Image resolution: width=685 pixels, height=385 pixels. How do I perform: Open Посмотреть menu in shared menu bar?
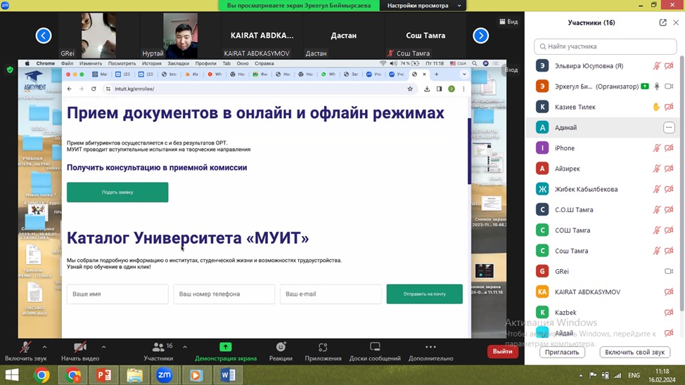point(122,63)
